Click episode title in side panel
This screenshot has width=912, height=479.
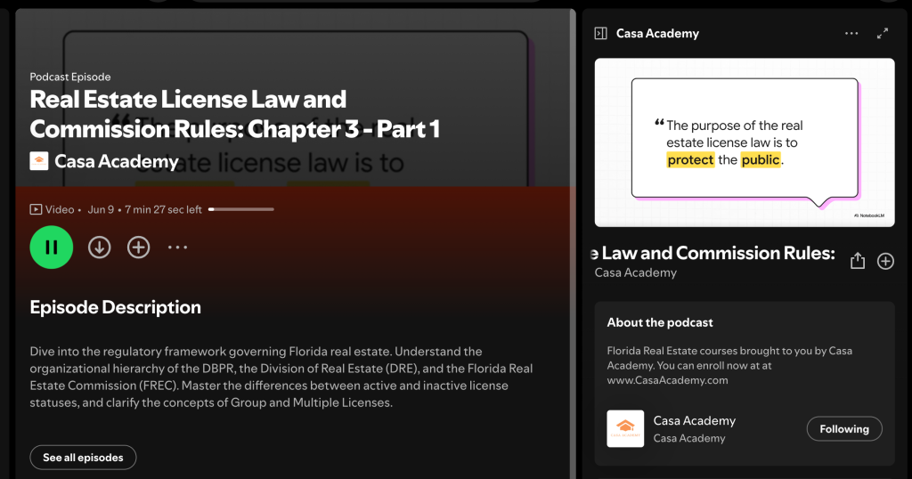(713, 253)
